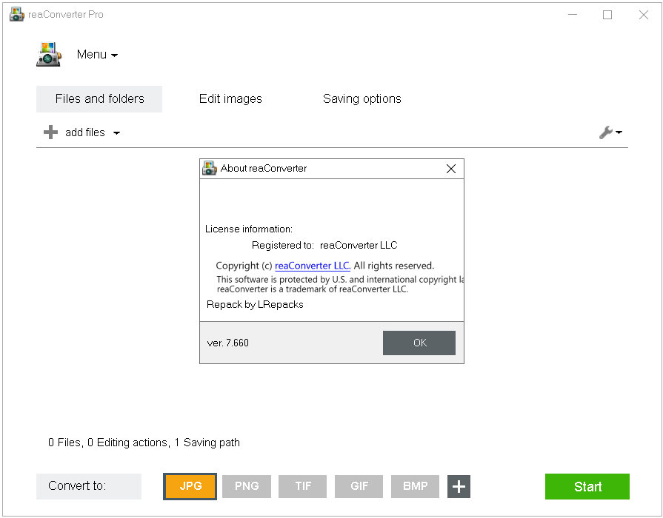The height and width of the screenshot is (518, 663).
Task: Start the conversion
Action: [587, 486]
